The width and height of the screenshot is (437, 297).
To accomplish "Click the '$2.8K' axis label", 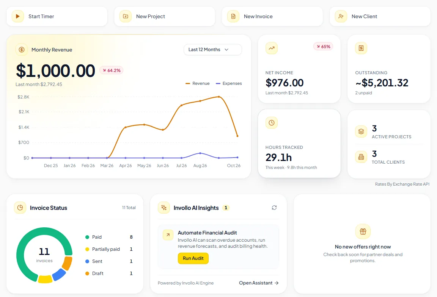I will pos(24,97).
